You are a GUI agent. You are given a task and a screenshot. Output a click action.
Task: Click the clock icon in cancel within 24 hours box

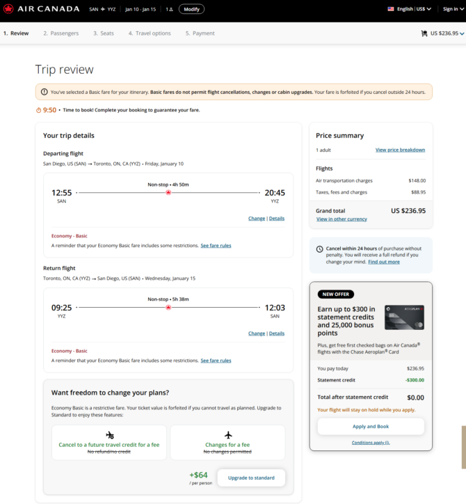click(x=319, y=249)
